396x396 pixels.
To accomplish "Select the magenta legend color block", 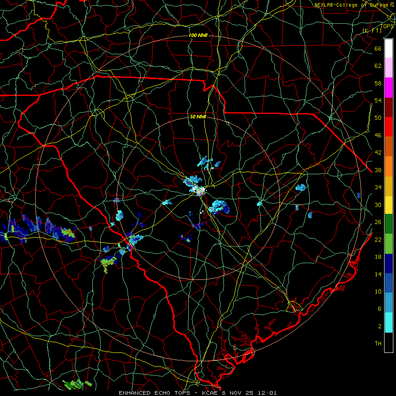I will click(x=389, y=88).
